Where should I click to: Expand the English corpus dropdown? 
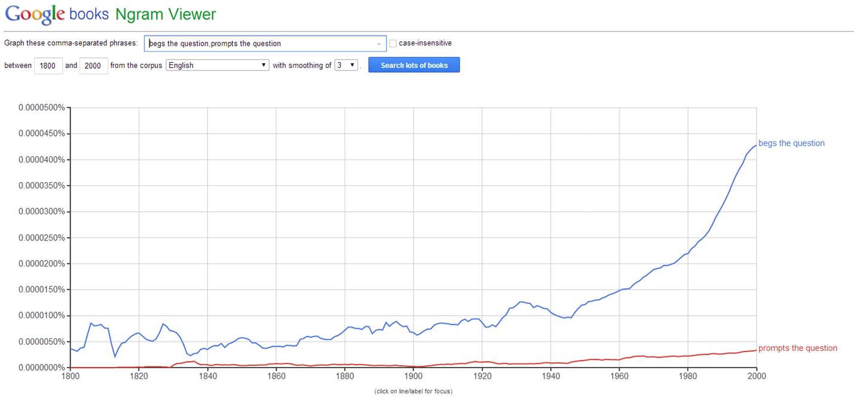tap(218, 66)
